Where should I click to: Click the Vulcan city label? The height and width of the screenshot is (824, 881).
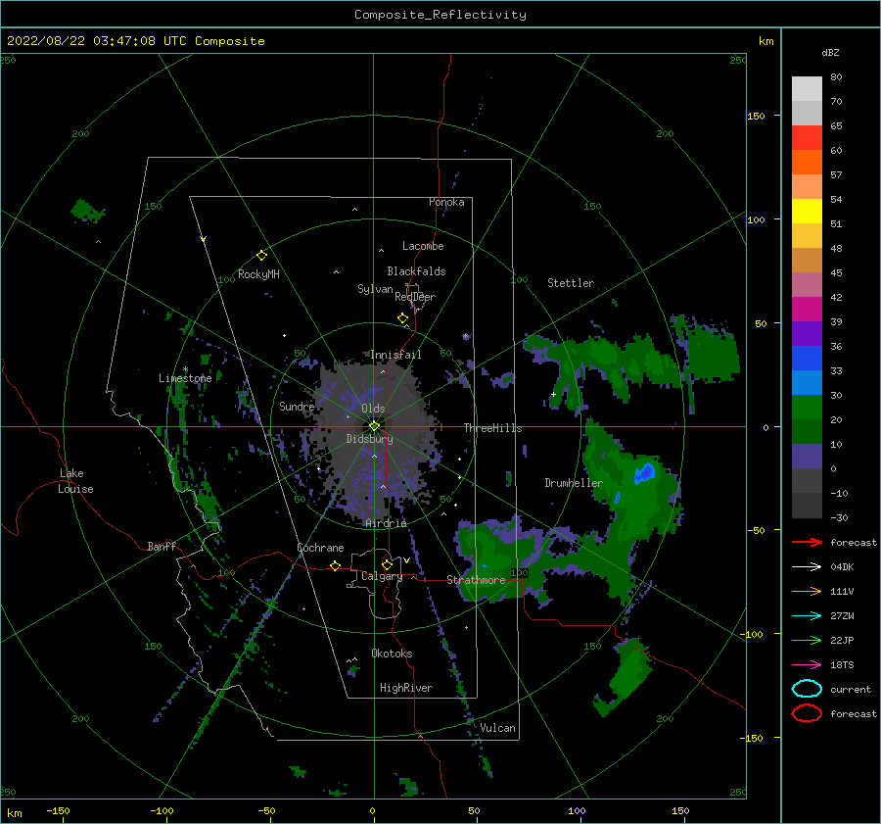(497, 728)
